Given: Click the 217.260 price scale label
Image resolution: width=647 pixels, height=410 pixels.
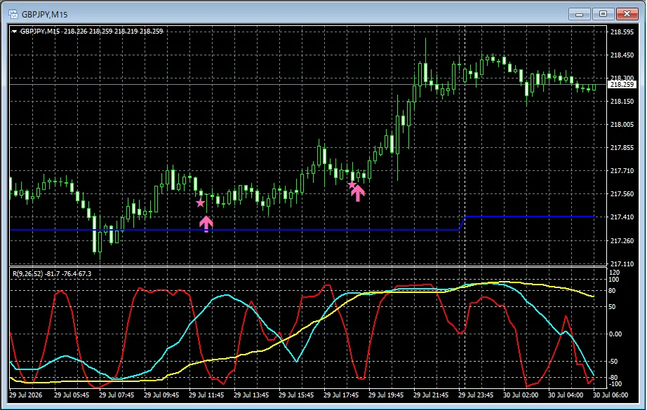Looking at the screenshot, I should pos(622,240).
